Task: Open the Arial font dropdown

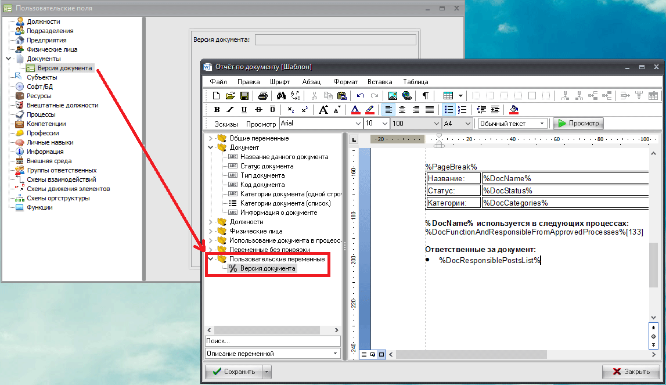Action: [358, 124]
